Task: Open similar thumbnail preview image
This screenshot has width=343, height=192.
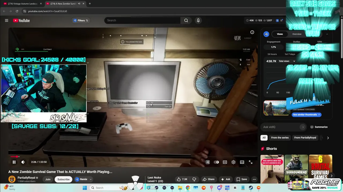Action: [277, 108]
